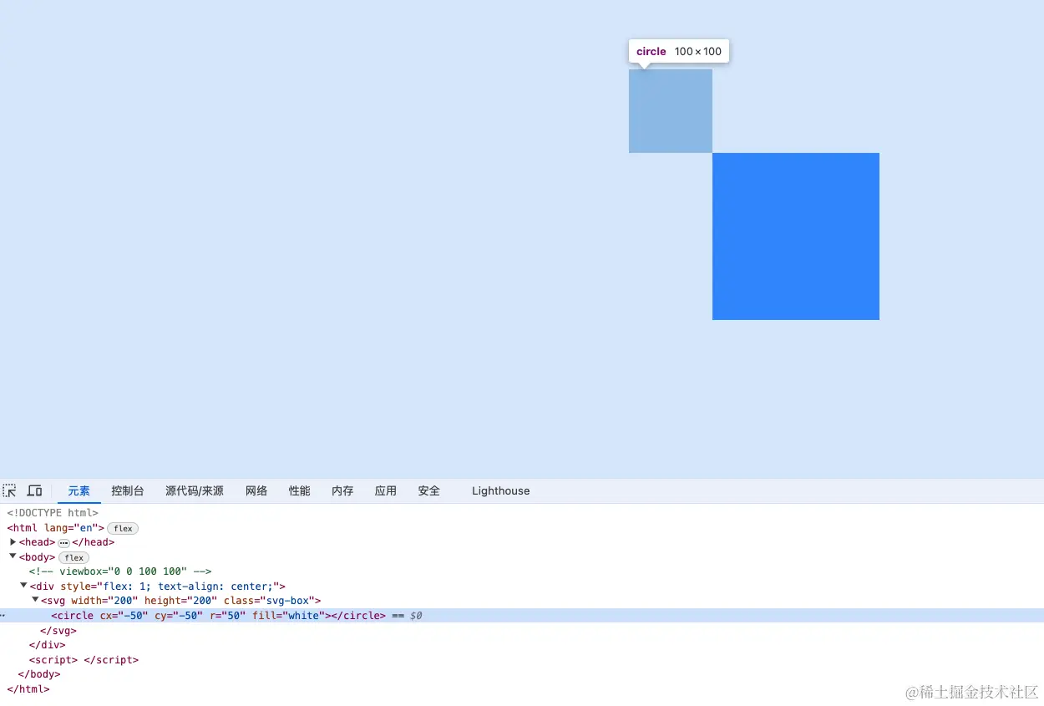Image resolution: width=1044 pixels, height=706 pixels.
Task: Click the three-dot actions next to circle row
Action: tap(3, 616)
